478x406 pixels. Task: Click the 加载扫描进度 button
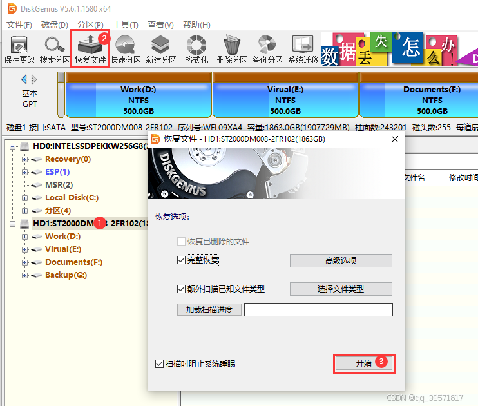(x=209, y=309)
